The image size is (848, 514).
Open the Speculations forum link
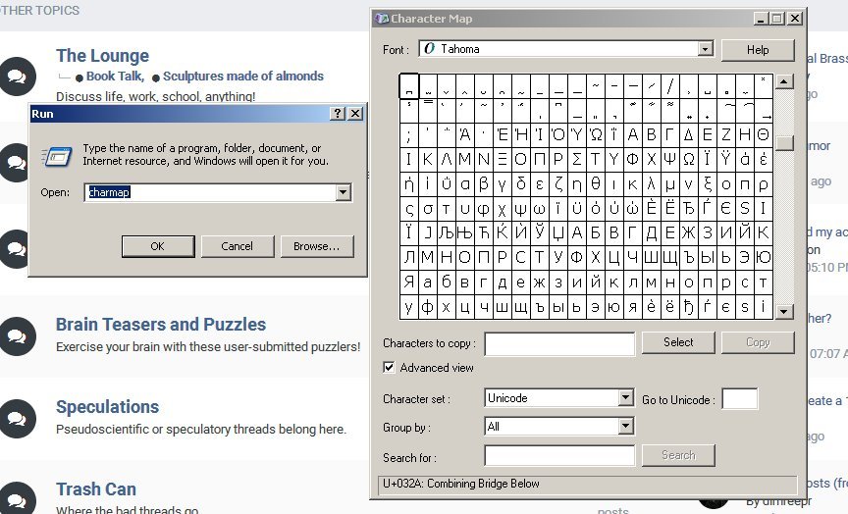(x=108, y=407)
